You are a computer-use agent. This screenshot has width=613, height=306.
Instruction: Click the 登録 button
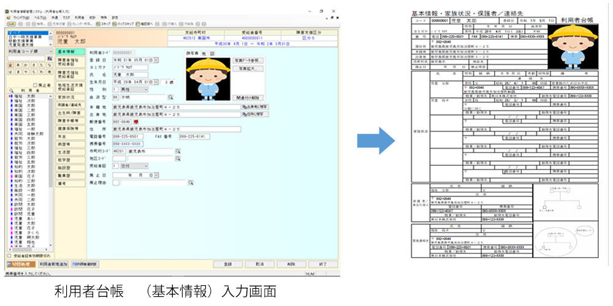(x=229, y=264)
